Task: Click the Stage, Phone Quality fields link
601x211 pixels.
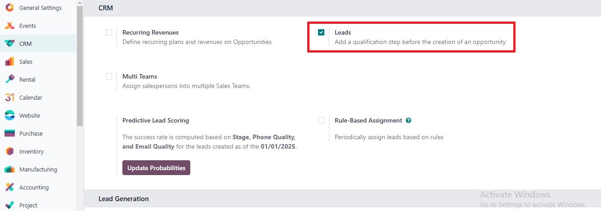Action: pos(264,137)
